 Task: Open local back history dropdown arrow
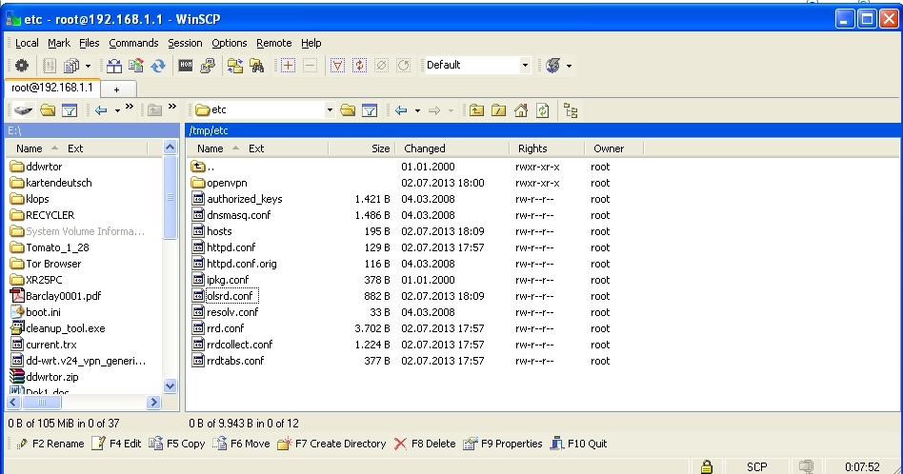tap(117, 109)
